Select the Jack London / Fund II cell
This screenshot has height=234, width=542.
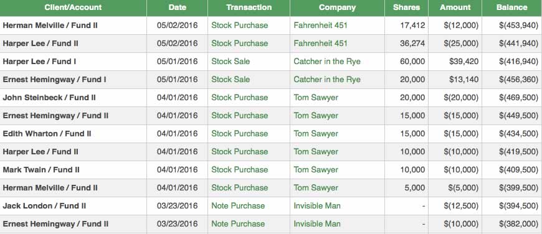coord(74,206)
